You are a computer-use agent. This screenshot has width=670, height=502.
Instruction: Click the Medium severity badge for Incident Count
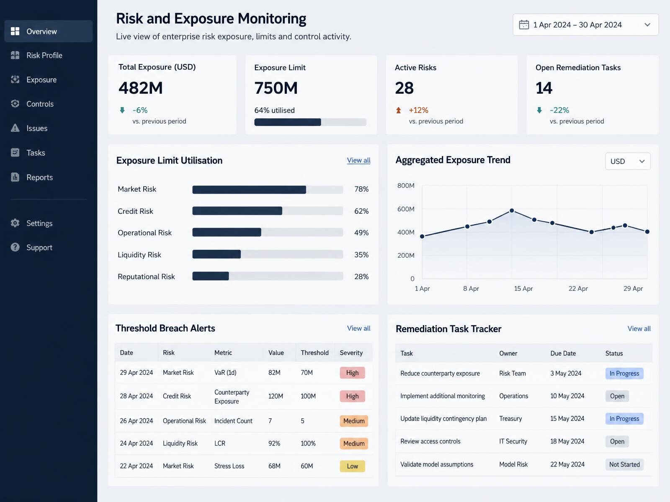pos(354,421)
